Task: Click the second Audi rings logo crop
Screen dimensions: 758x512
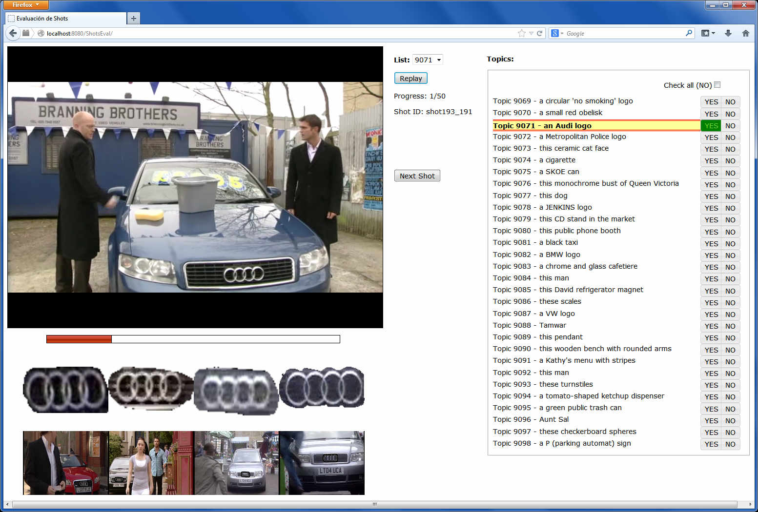Action: (x=151, y=389)
